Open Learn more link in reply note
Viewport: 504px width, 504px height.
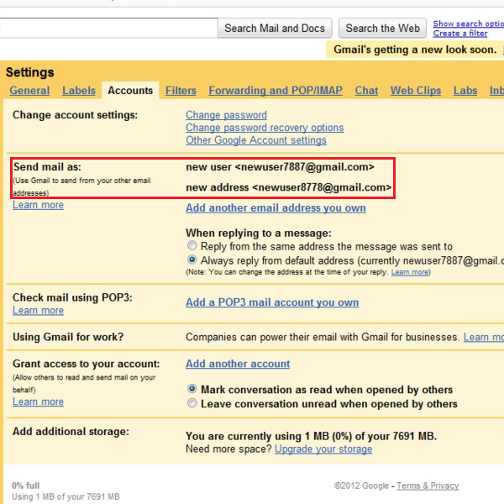(410, 272)
